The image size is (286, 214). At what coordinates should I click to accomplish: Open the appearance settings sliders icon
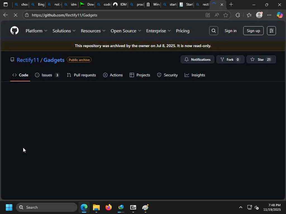[271, 31]
